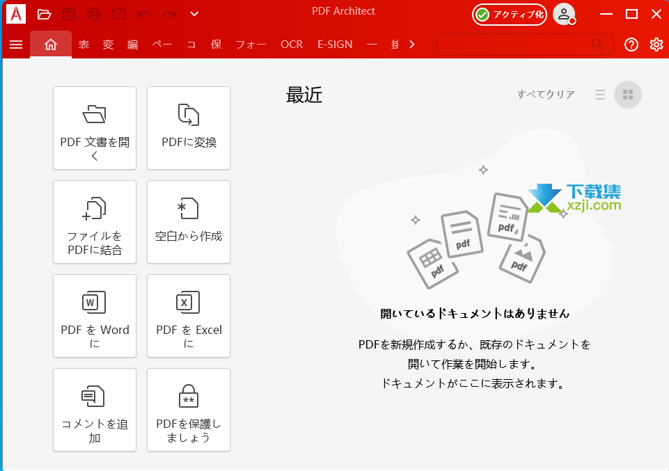The width and height of the screenshot is (669, 471).
Task: Switch to the E-SIGN tab
Action: point(335,45)
